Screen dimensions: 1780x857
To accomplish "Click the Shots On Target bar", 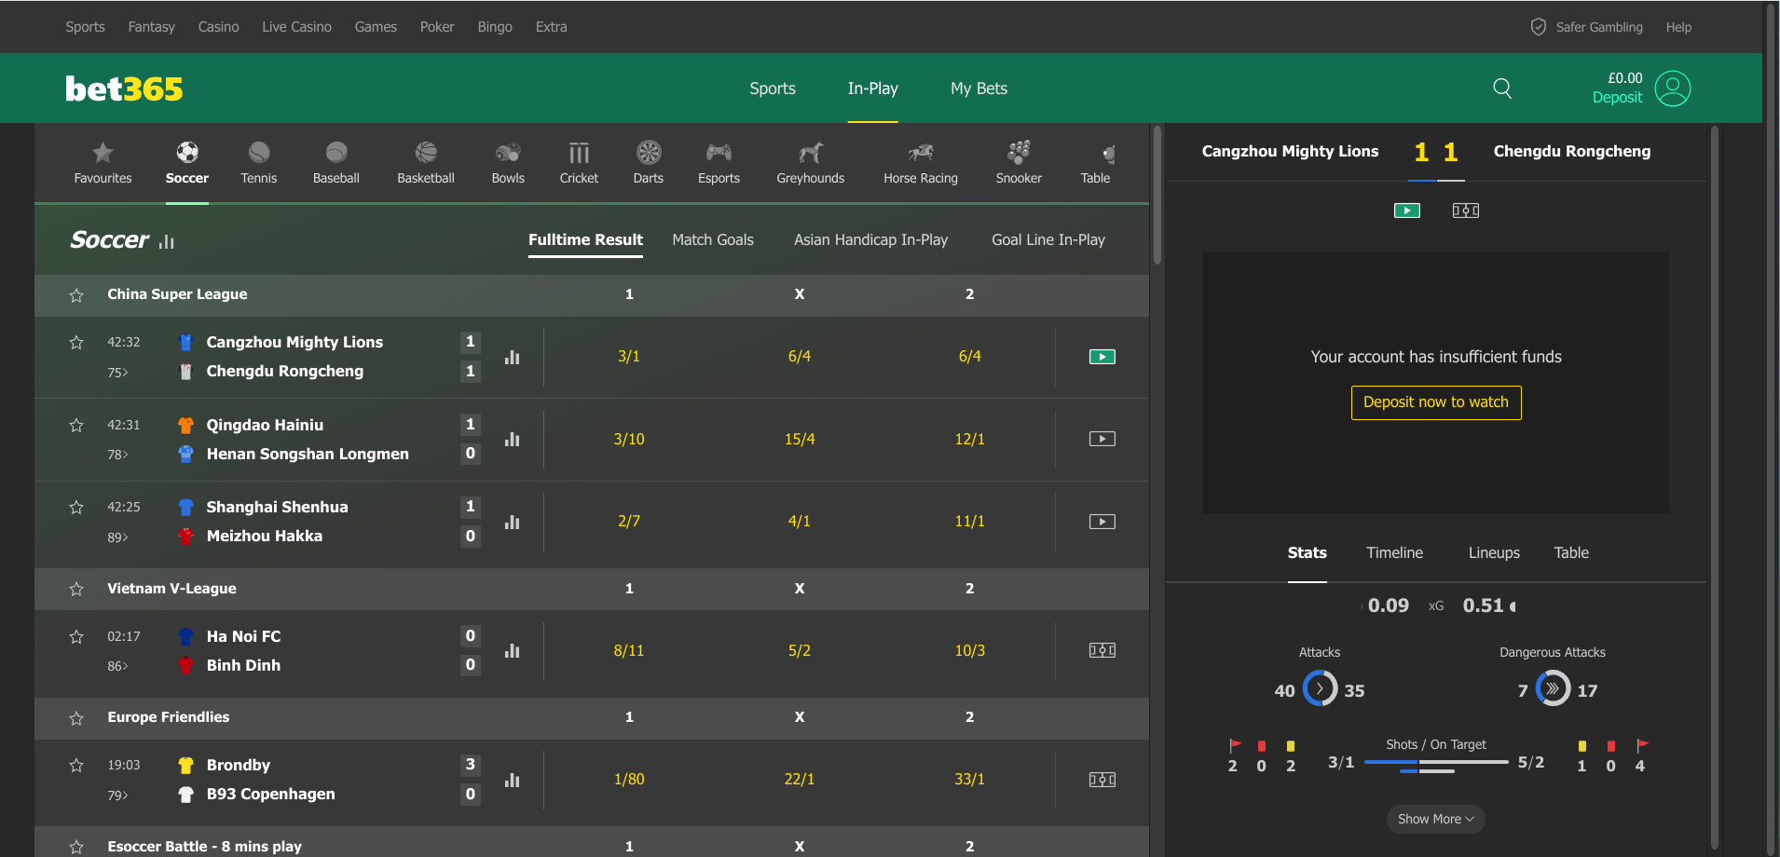I will coord(1436,766).
